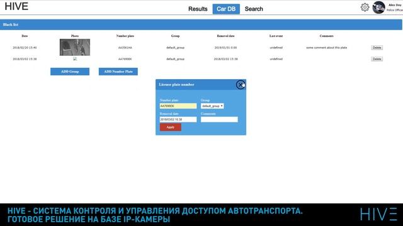Image resolution: width=403 pixels, height=226 pixels.
Task: Click the ADD Number Plate button
Action: coord(118,72)
